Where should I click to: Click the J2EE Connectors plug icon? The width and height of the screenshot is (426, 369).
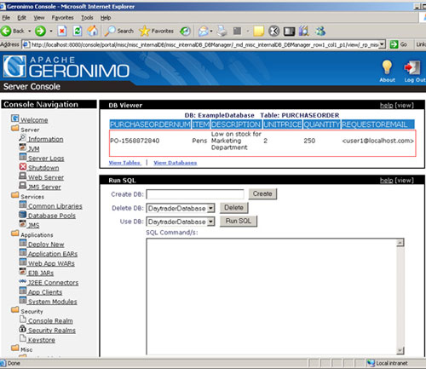tap(23, 281)
